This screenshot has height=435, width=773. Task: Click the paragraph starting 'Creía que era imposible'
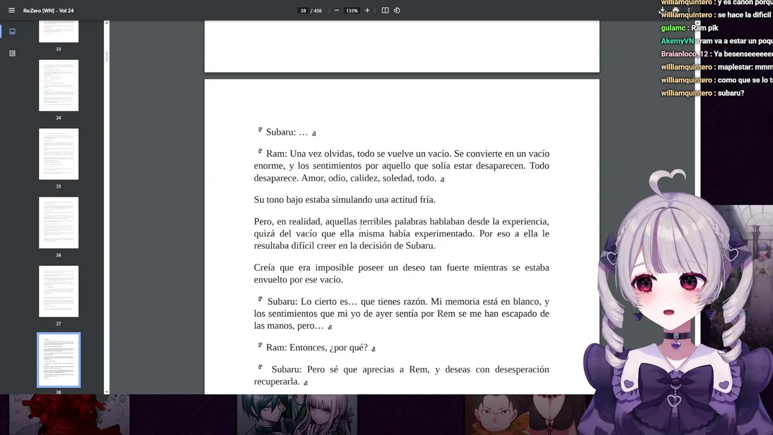[x=402, y=273]
